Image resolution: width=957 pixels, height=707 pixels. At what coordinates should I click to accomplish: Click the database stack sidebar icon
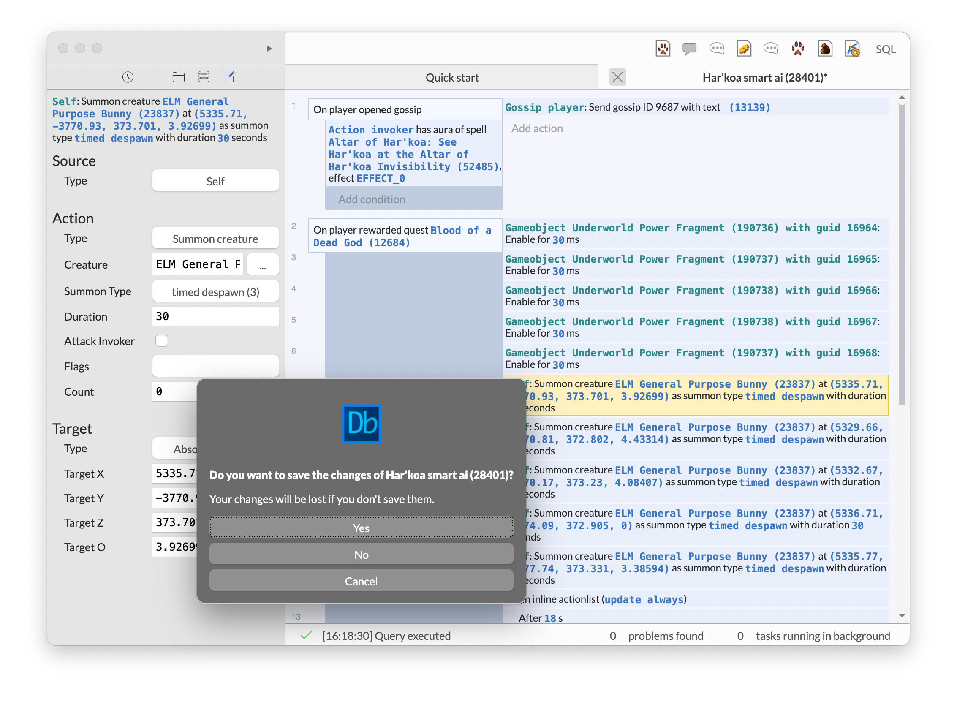coord(204,77)
